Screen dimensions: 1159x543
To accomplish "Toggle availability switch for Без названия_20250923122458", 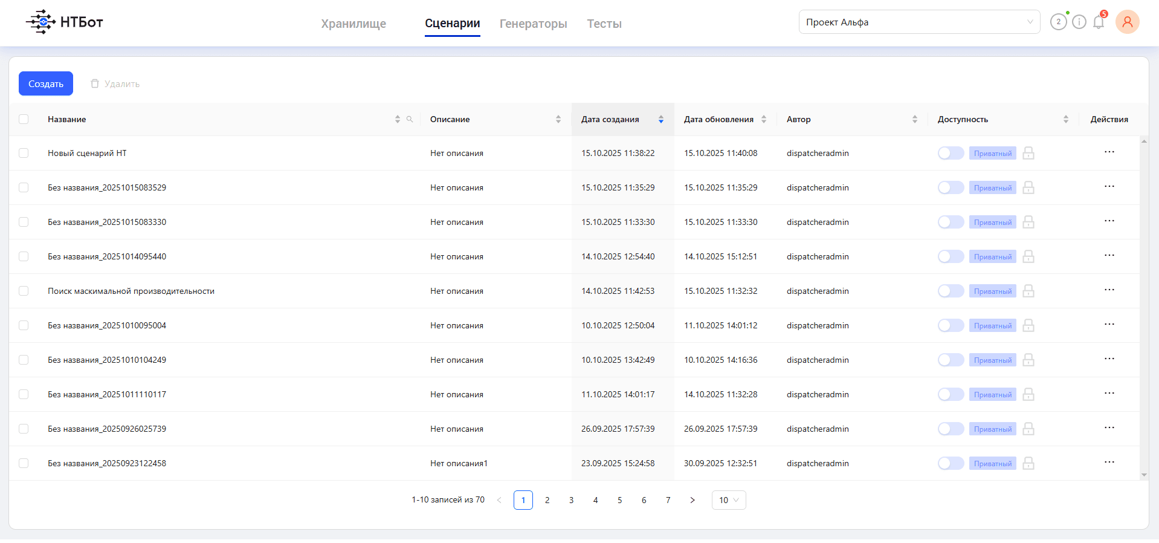I will tap(951, 463).
